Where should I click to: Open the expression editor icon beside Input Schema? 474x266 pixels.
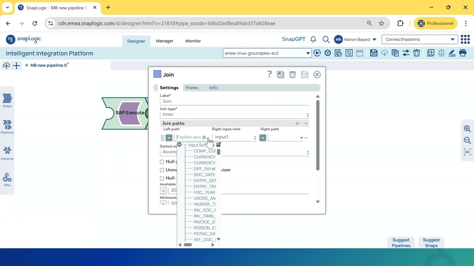[218, 144]
